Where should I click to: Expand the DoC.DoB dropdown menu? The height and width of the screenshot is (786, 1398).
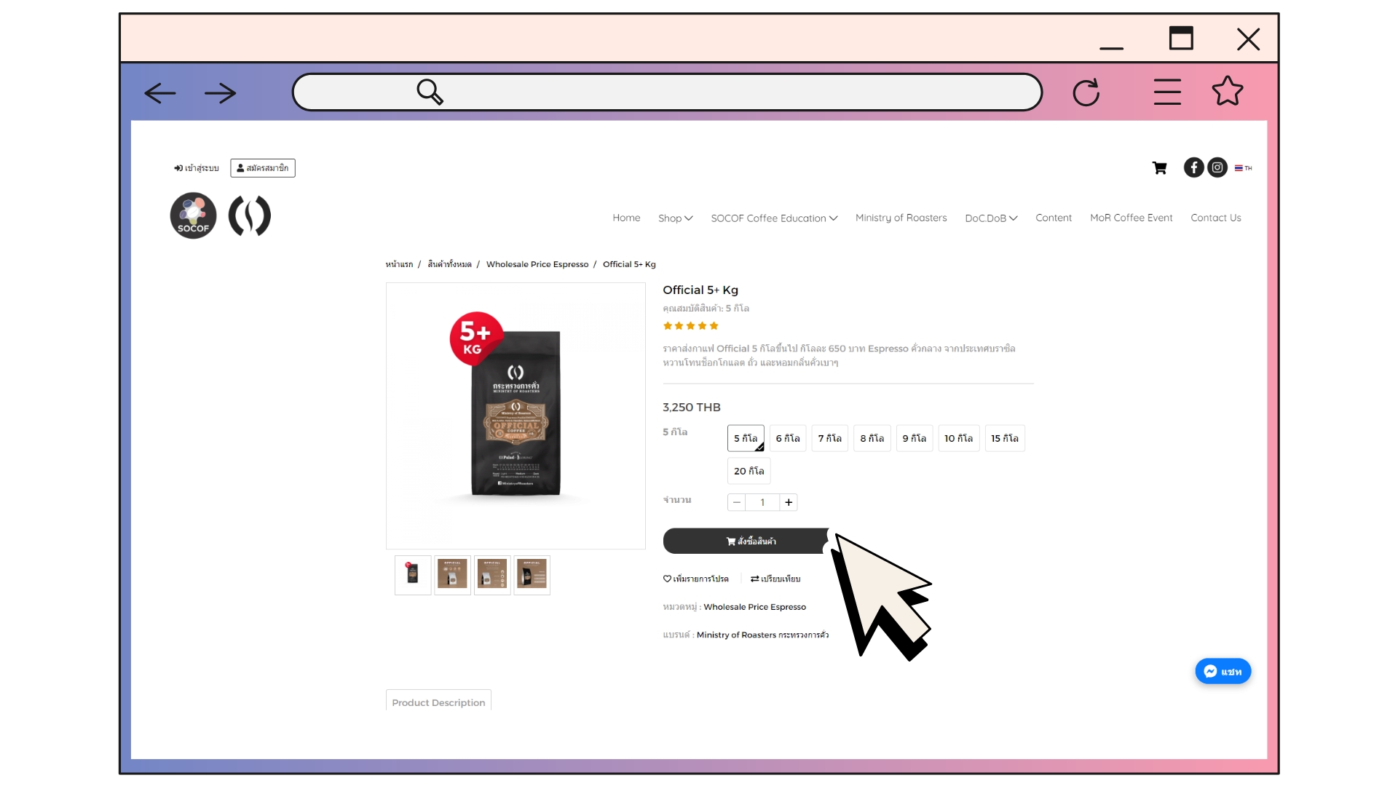991,218
